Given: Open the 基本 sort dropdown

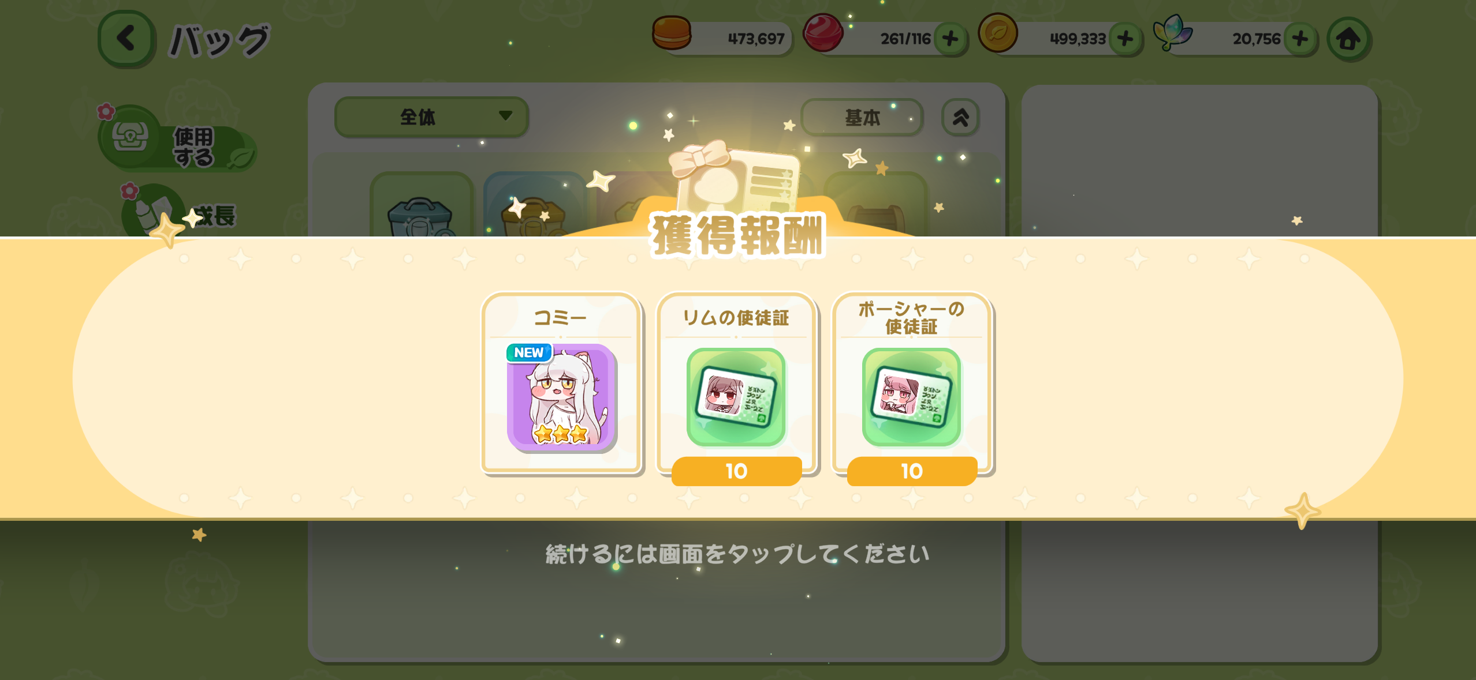Looking at the screenshot, I should (862, 117).
